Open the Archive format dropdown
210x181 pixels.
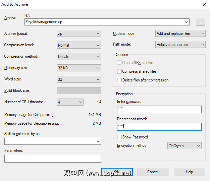pyautogui.click(x=79, y=34)
